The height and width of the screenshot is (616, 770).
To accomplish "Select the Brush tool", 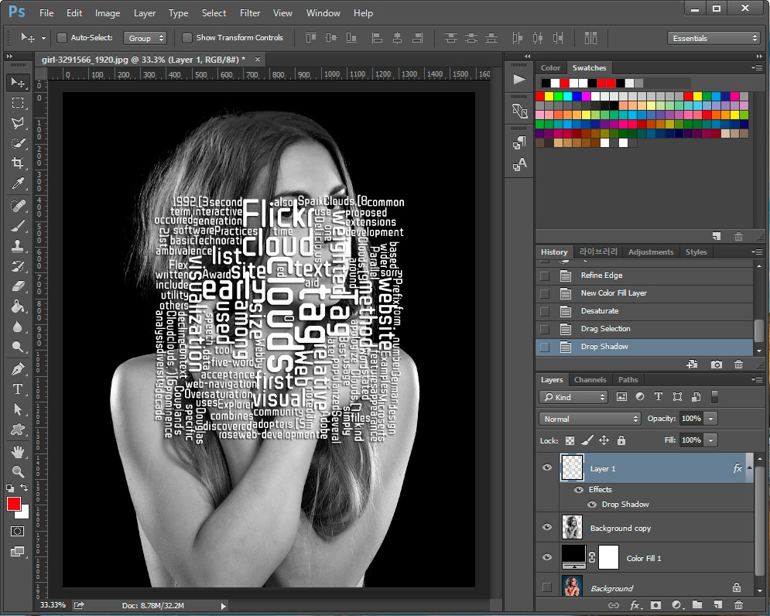I will click(x=18, y=226).
